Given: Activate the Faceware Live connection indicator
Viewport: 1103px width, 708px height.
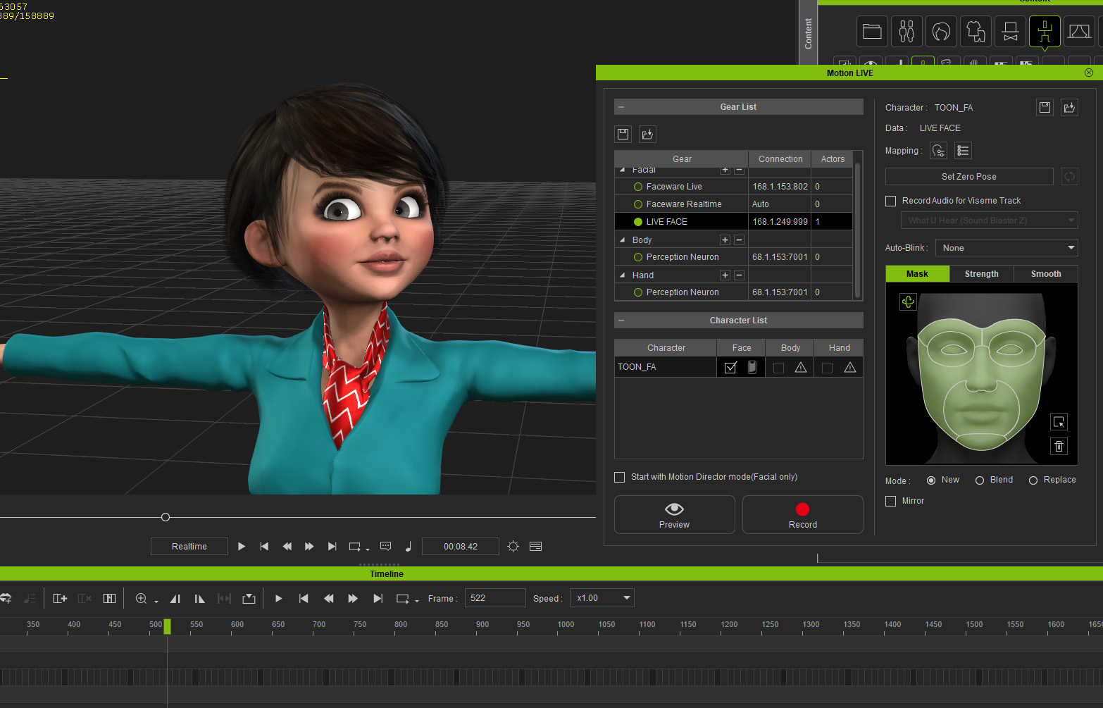Looking at the screenshot, I should [638, 187].
